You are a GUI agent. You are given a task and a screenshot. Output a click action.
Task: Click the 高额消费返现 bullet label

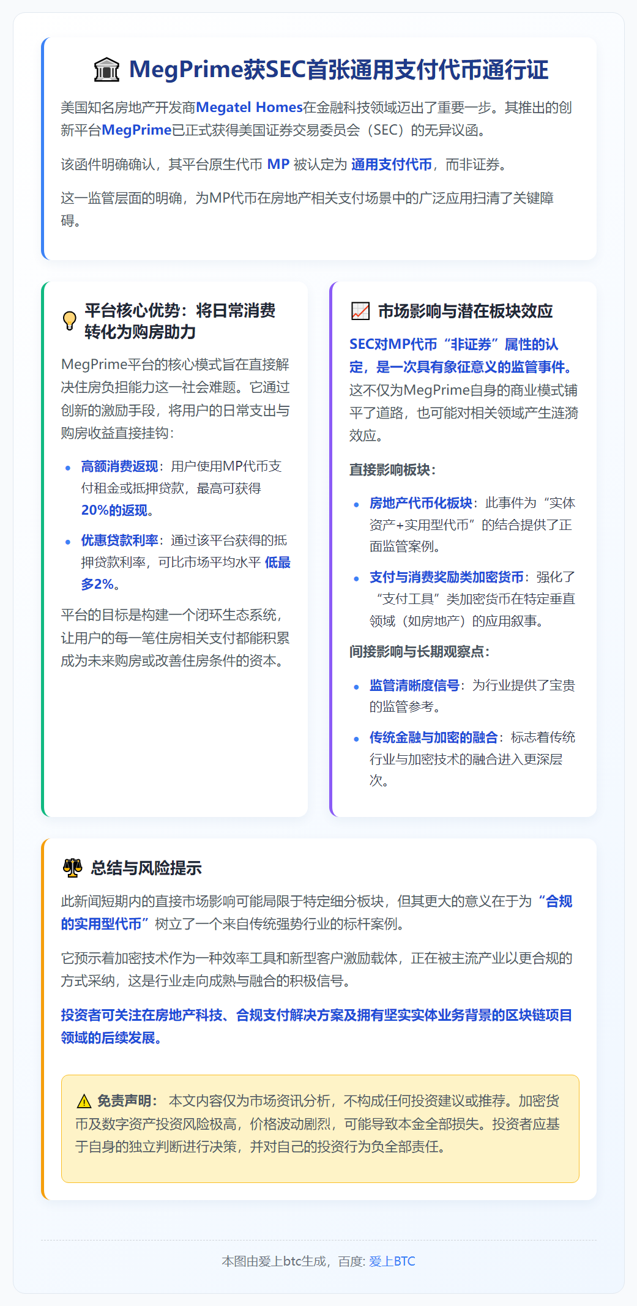tap(119, 466)
